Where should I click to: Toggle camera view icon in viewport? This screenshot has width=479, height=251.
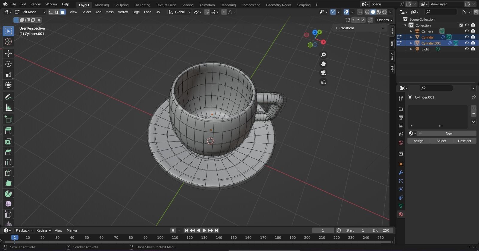(x=323, y=73)
